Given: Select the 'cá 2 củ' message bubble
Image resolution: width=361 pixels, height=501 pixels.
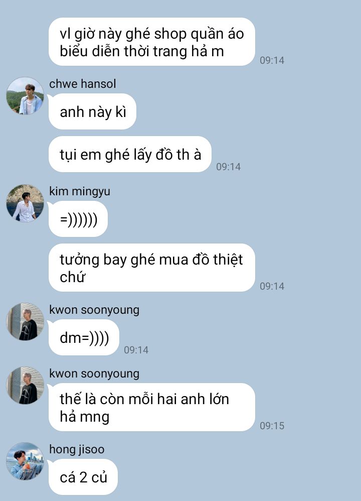Looking at the screenshot, I should click(x=83, y=477).
